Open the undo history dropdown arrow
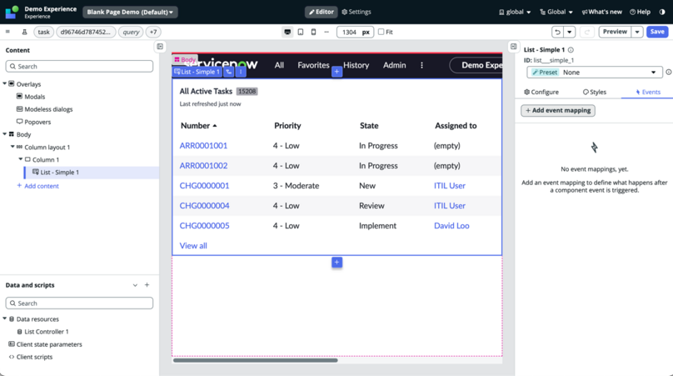This screenshot has width=673, height=376. tap(570, 32)
